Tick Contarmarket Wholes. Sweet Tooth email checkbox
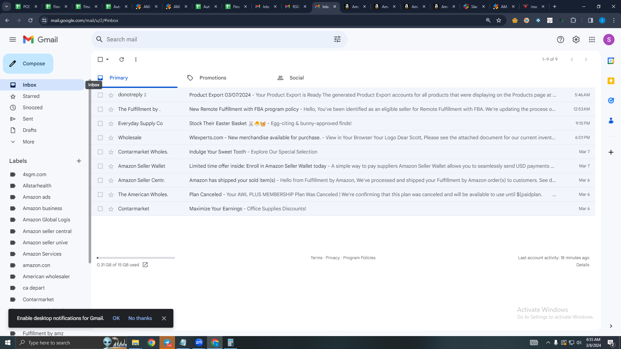621x349 pixels. coord(100,152)
